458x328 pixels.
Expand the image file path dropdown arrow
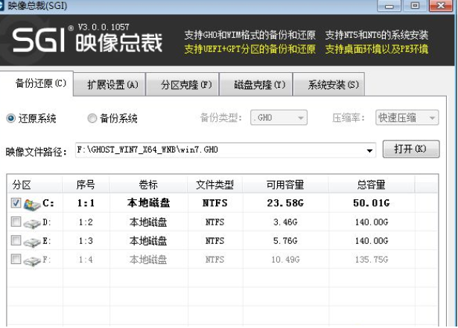click(x=369, y=151)
